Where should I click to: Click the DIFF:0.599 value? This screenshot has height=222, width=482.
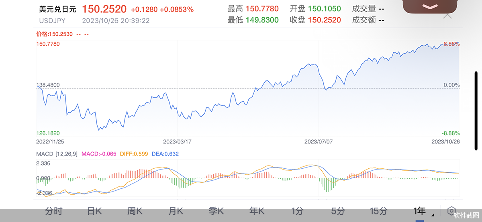134,153
